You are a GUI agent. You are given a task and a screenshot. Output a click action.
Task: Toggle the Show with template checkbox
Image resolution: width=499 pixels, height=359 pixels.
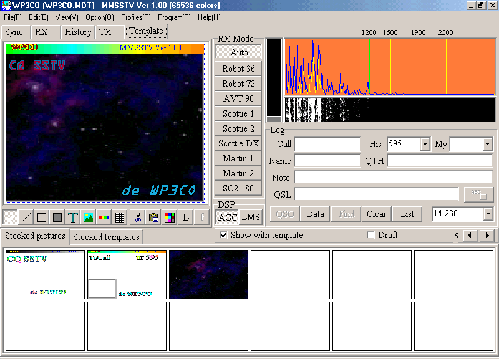tap(223, 236)
